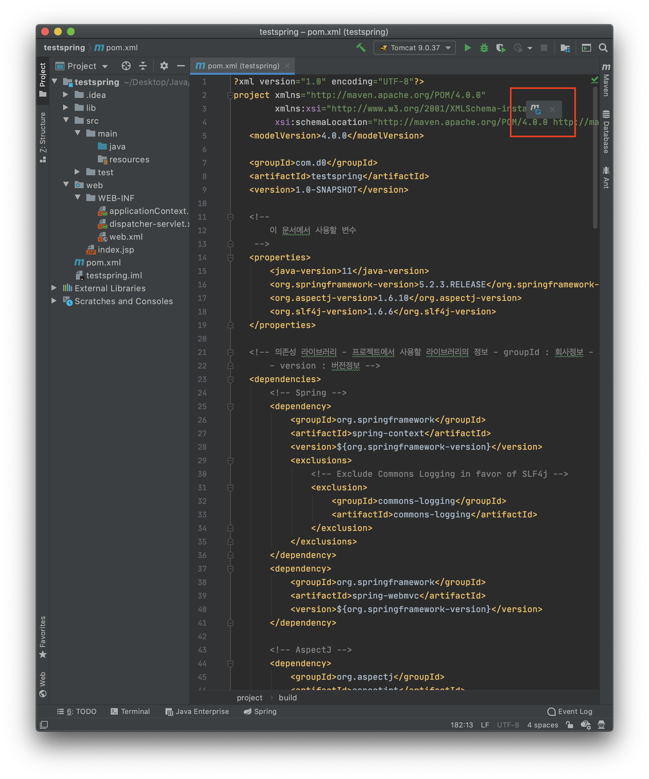Image resolution: width=649 pixels, height=779 pixels.
Task: Click UTF-8 encoding in status bar
Action: (x=507, y=725)
